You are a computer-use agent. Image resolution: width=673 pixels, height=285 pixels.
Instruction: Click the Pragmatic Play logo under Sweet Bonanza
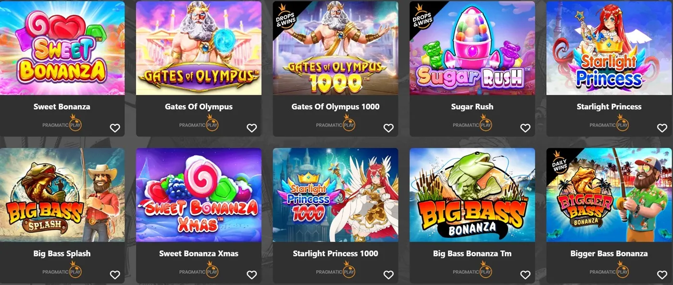pyautogui.click(x=62, y=124)
